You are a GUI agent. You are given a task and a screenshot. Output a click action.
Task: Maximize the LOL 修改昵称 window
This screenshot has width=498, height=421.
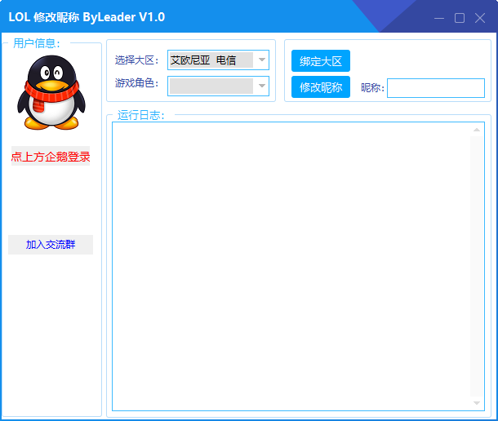(460, 18)
